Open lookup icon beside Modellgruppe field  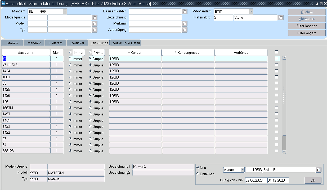click(95, 18)
